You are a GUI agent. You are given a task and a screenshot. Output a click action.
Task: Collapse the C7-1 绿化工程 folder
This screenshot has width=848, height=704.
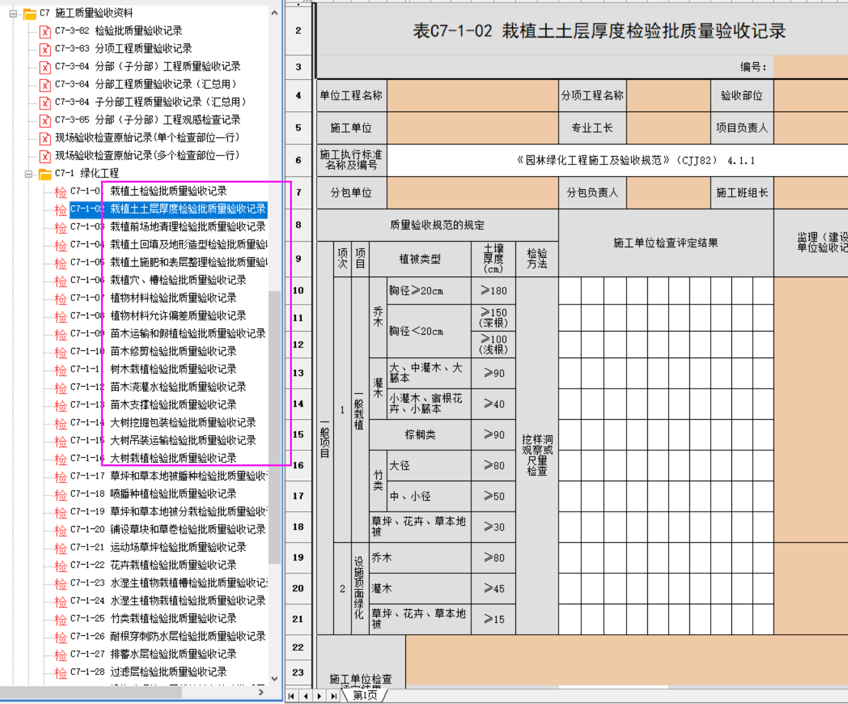(x=28, y=174)
